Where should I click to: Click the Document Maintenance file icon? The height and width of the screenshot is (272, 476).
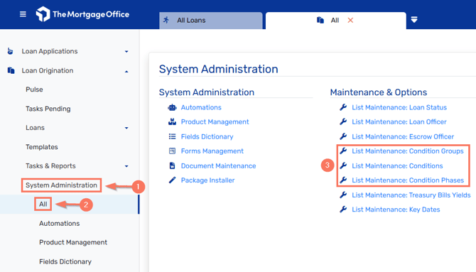(172, 165)
